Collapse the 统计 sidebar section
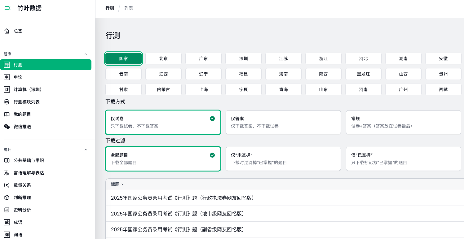Screen dimensions: 464x239 pyautogui.click(x=86, y=150)
